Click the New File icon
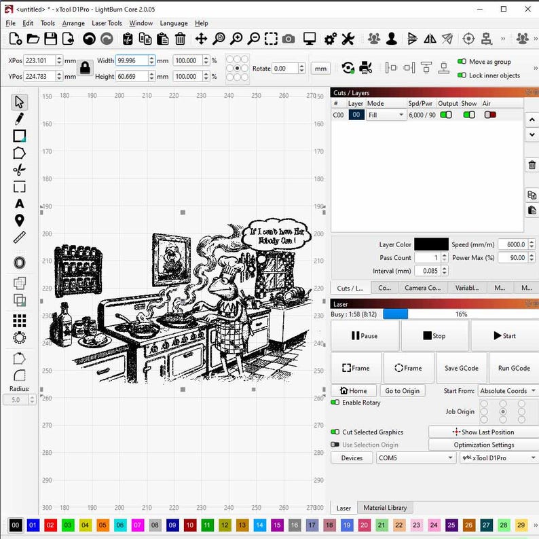This screenshot has width=539, height=539. click(16, 39)
